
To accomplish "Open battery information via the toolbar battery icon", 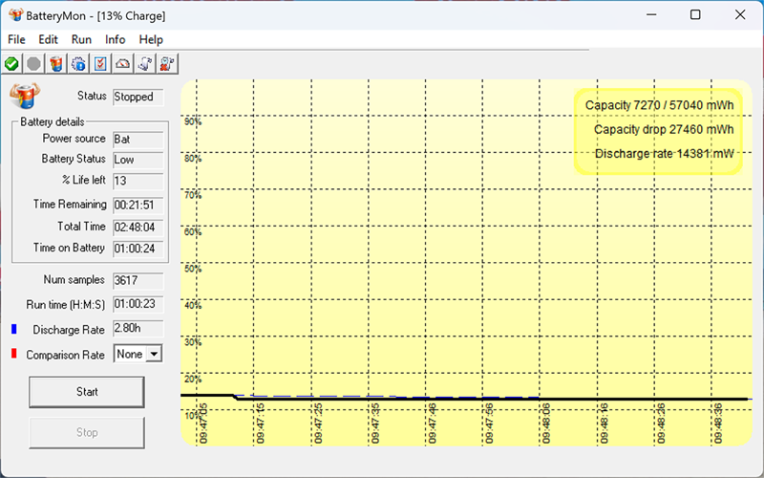I will [x=56, y=64].
